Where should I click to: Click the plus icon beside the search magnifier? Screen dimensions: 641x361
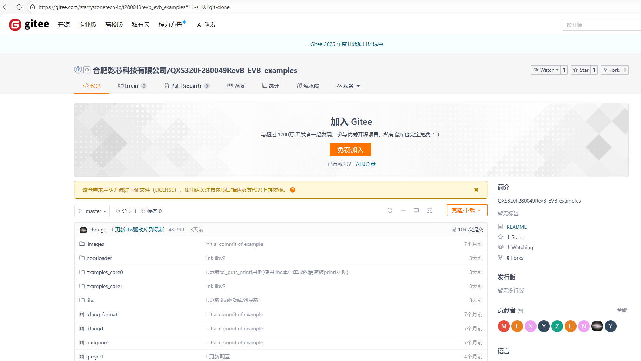tap(403, 211)
